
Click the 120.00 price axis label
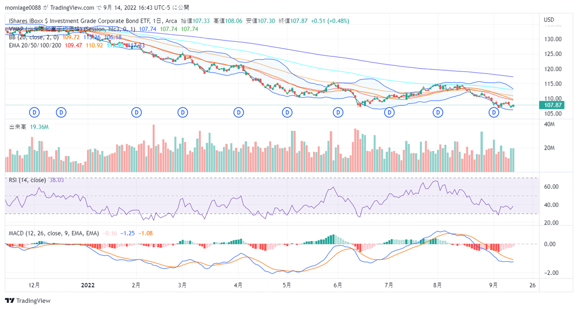click(553, 69)
